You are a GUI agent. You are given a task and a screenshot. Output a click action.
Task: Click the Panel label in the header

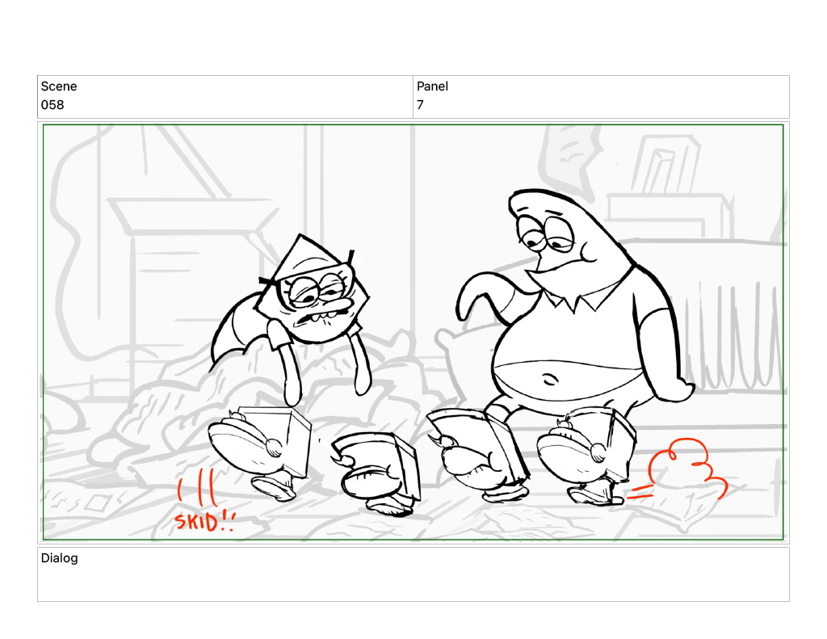tap(432, 86)
